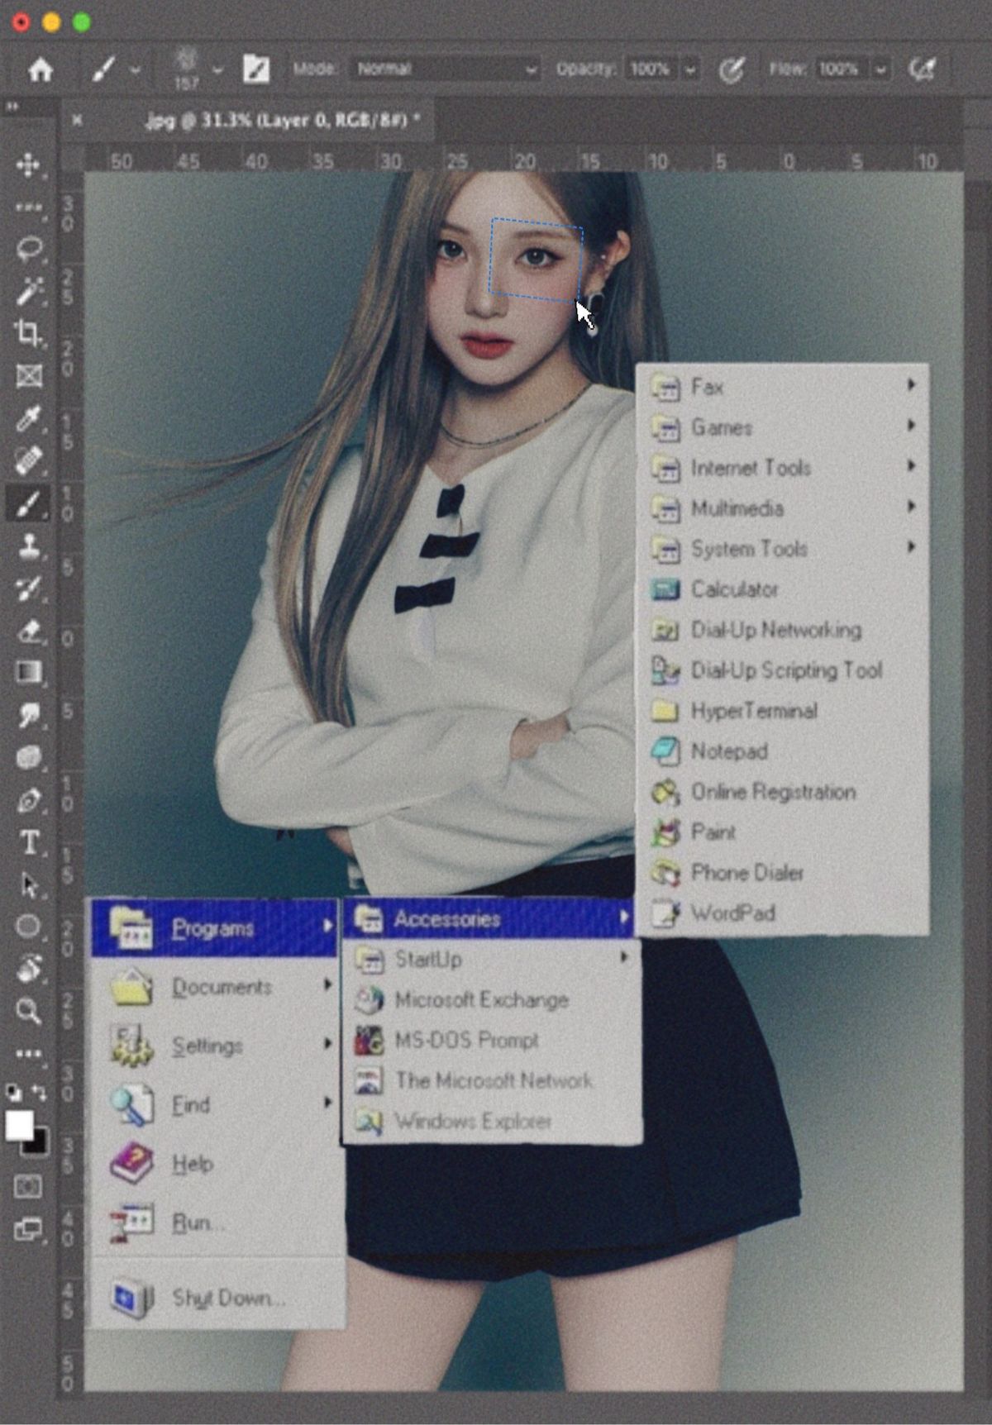Click the Notepad menu entry

(729, 751)
